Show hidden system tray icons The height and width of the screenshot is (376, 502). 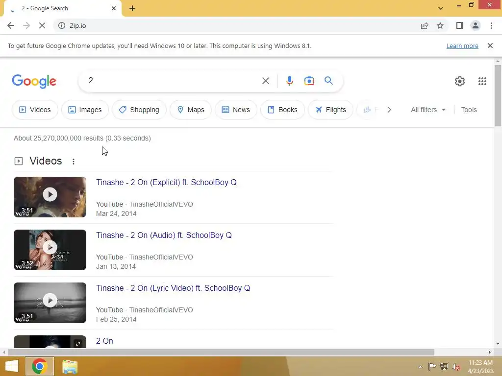point(420,367)
